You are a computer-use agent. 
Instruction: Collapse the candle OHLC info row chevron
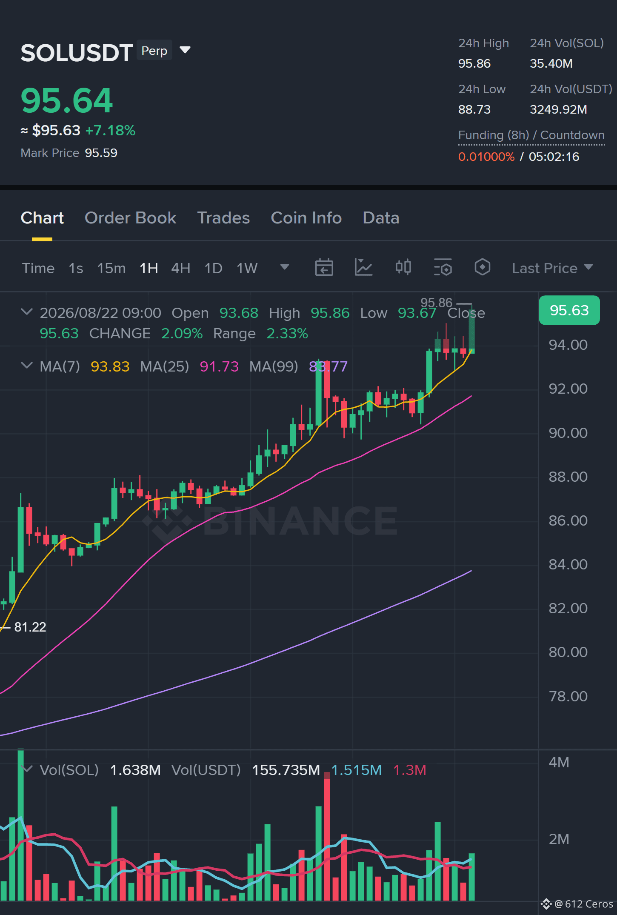tap(26, 312)
